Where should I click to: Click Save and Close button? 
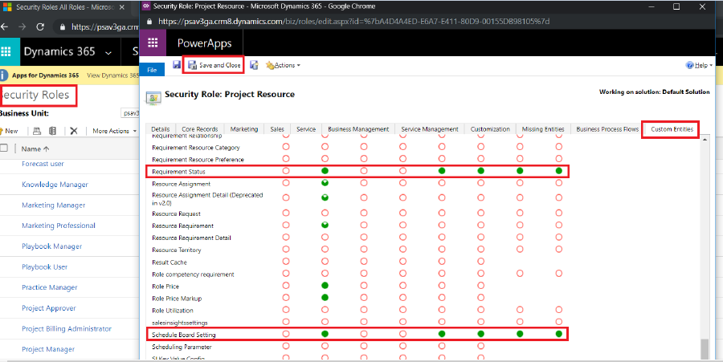coord(220,65)
